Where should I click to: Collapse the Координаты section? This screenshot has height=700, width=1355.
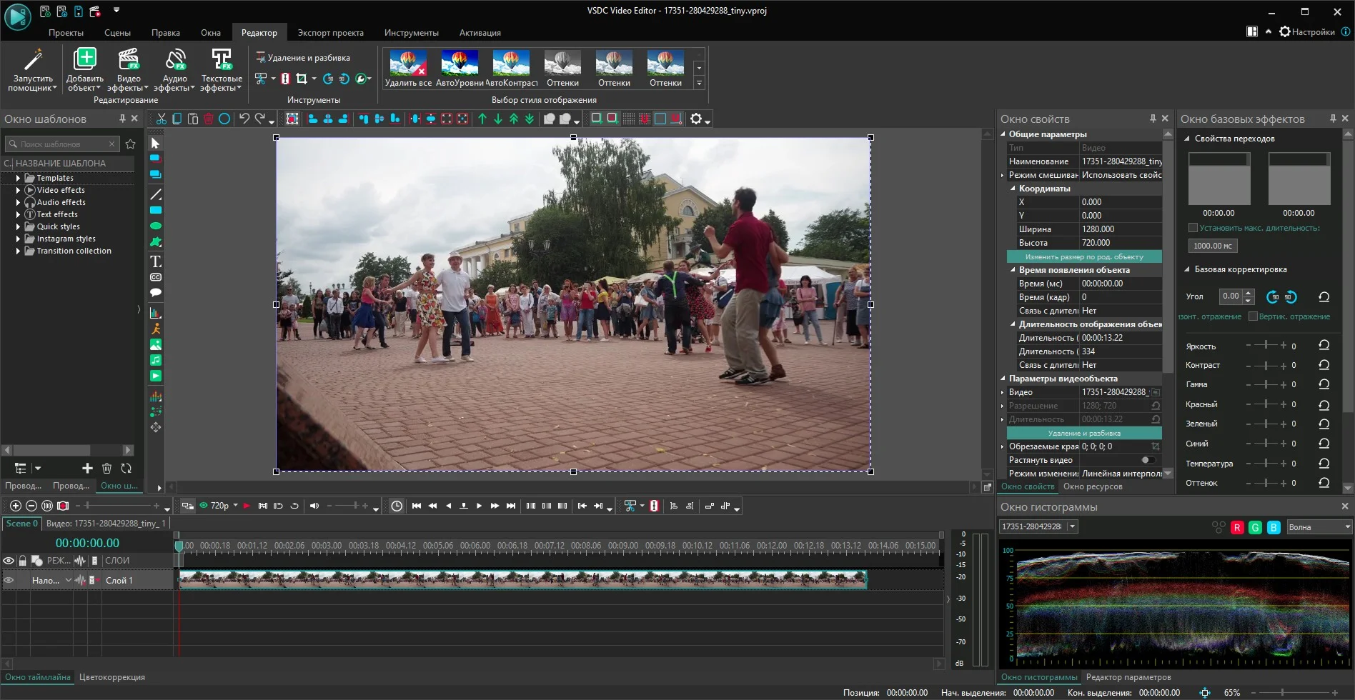[1013, 189]
